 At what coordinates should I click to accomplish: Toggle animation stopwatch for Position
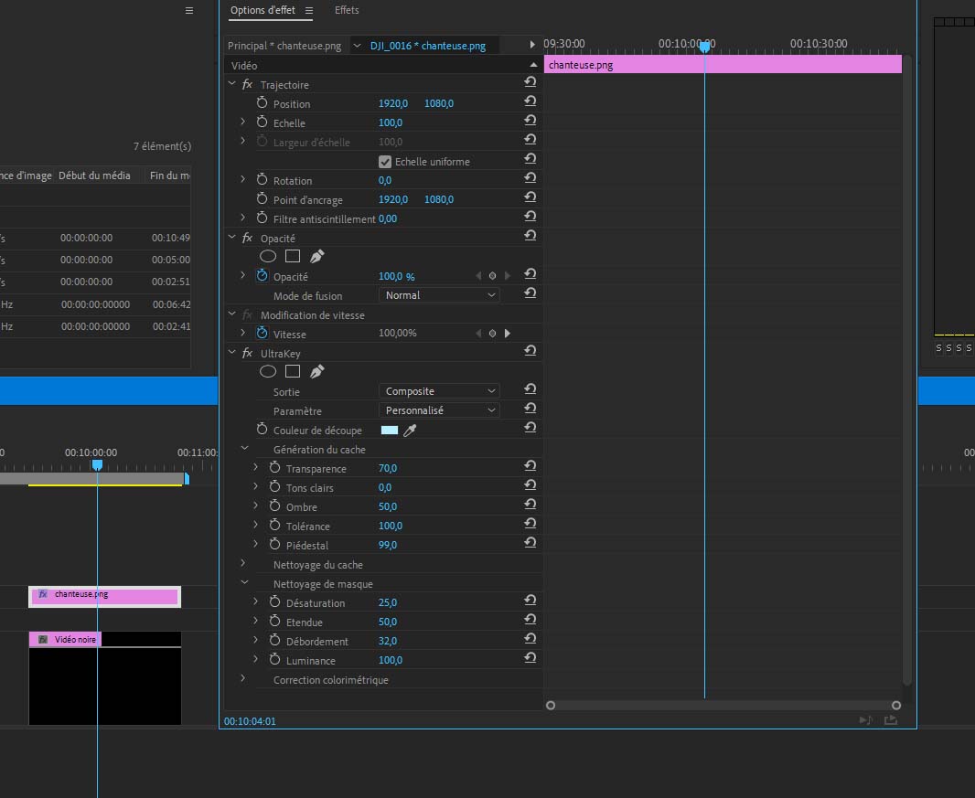(262, 102)
